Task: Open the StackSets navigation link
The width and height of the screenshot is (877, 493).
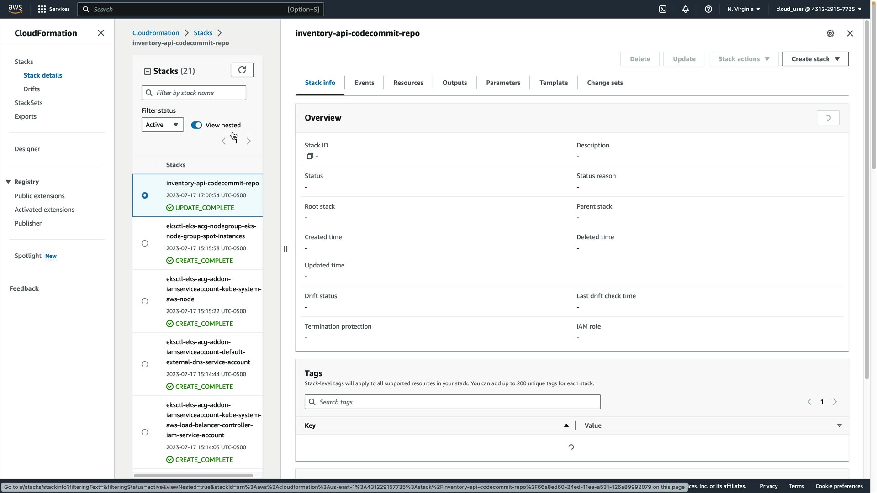Action: (28, 103)
